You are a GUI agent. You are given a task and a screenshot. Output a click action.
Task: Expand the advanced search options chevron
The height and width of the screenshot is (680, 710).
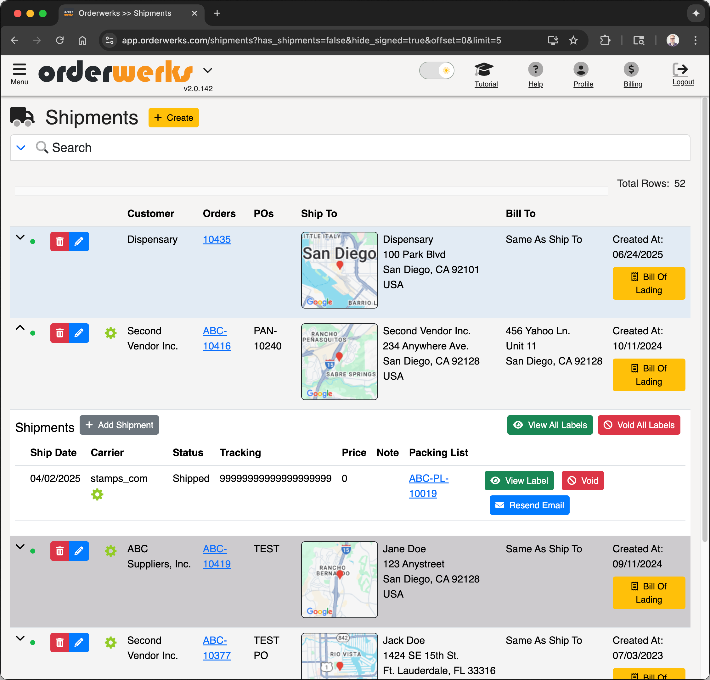click(x=21, y=148)
